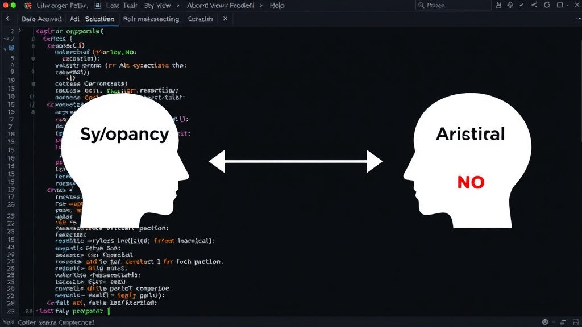Open the more options ellipsis at tab bar end
This screenshot has width=582, height=327.
click(578, 19)
